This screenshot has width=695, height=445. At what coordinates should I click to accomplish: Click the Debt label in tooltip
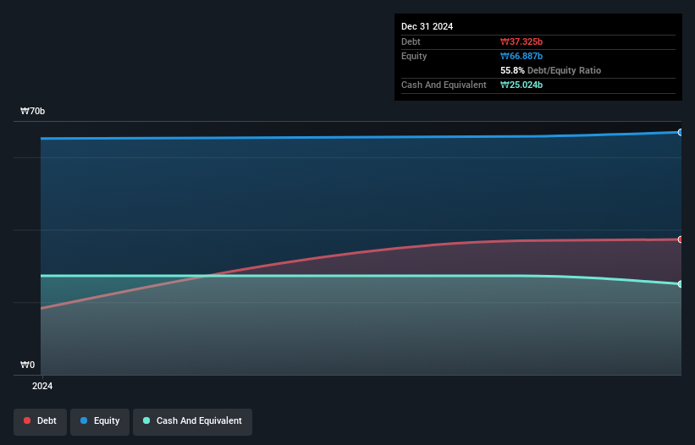tap(411, 41)
